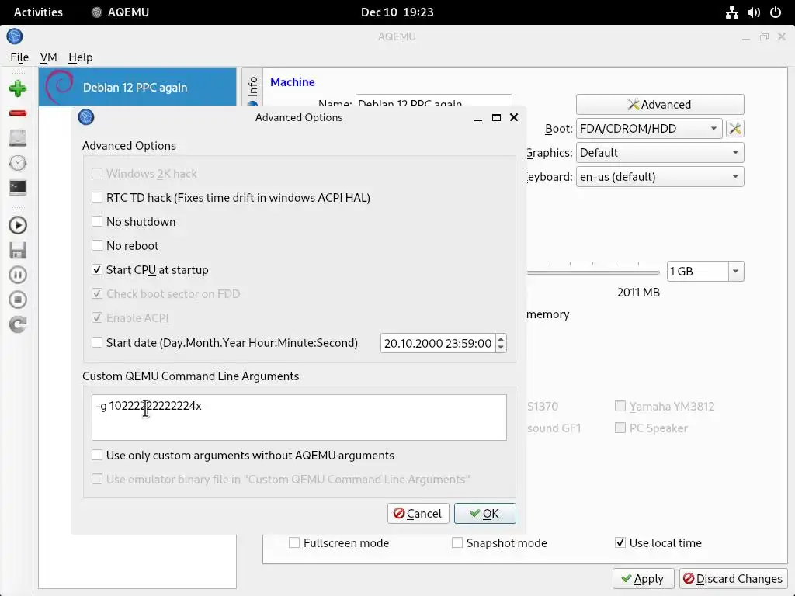Open the Keyboard en-us dropdown

tap(660, 177)
